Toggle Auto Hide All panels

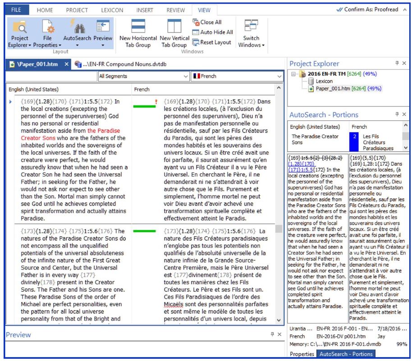(x=212, y=32)
